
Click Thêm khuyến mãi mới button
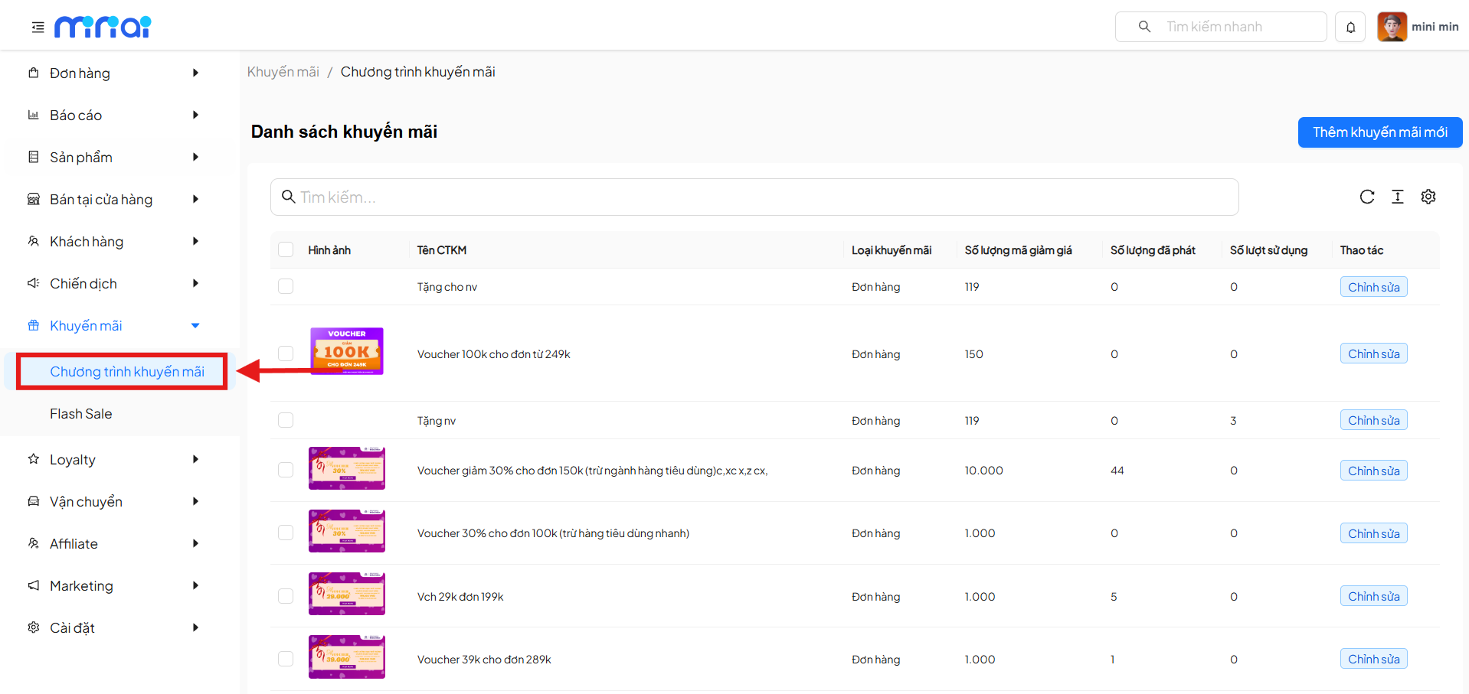[1379, 132]
